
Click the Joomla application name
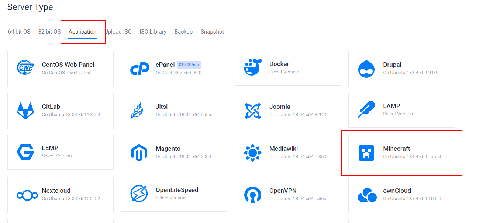[x=280, y=107]
